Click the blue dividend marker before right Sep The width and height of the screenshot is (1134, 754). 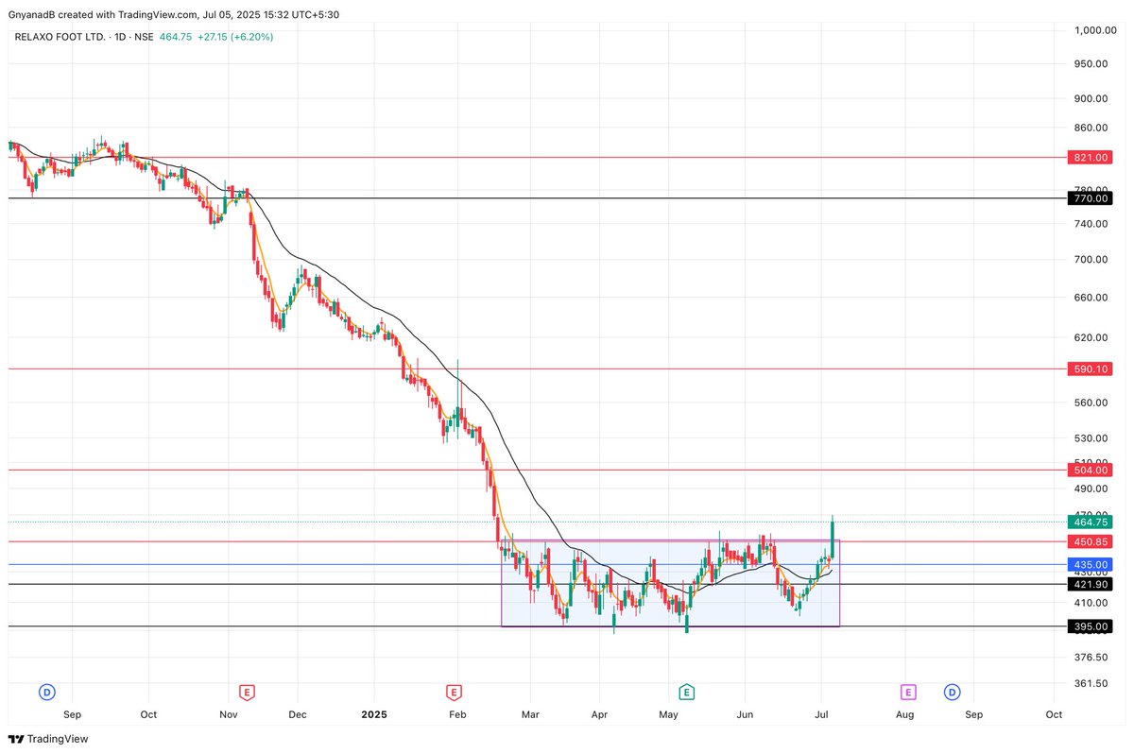[x=952, y=692]
